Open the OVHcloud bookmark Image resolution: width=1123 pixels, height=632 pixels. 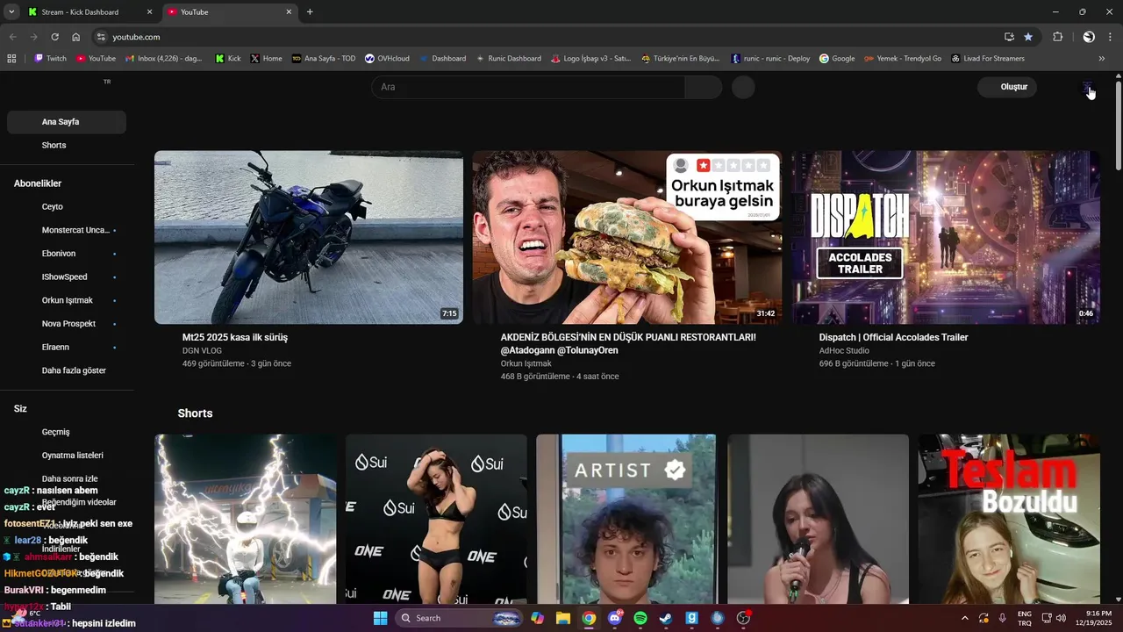387,59
